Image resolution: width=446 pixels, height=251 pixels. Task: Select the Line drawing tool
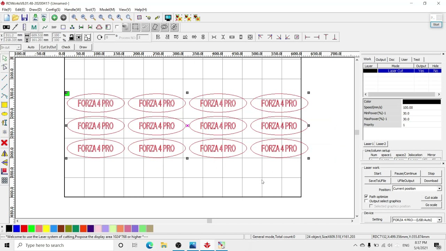[5, 77]
